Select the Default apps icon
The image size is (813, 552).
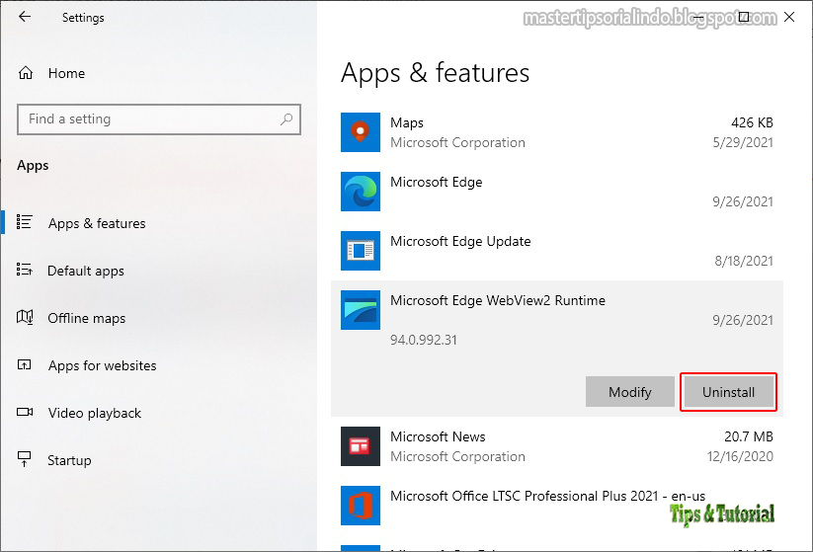pos(25,270)
